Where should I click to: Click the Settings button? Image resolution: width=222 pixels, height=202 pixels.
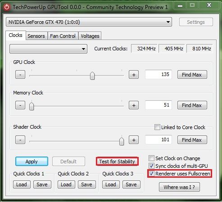pos(196,22)
